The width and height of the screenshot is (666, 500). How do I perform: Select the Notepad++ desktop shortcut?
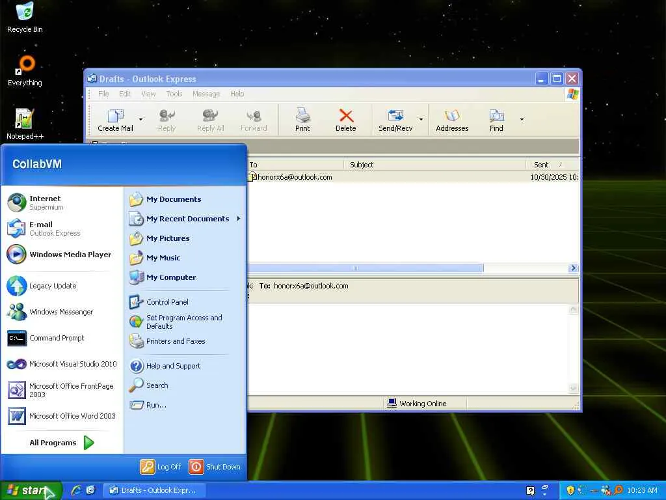tap(25, 124)
